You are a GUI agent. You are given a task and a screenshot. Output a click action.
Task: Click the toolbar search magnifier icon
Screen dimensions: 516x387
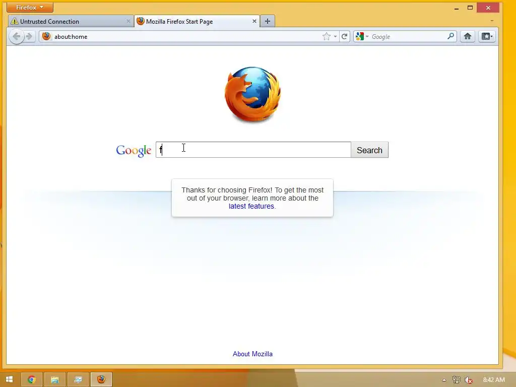coord(451,36)
